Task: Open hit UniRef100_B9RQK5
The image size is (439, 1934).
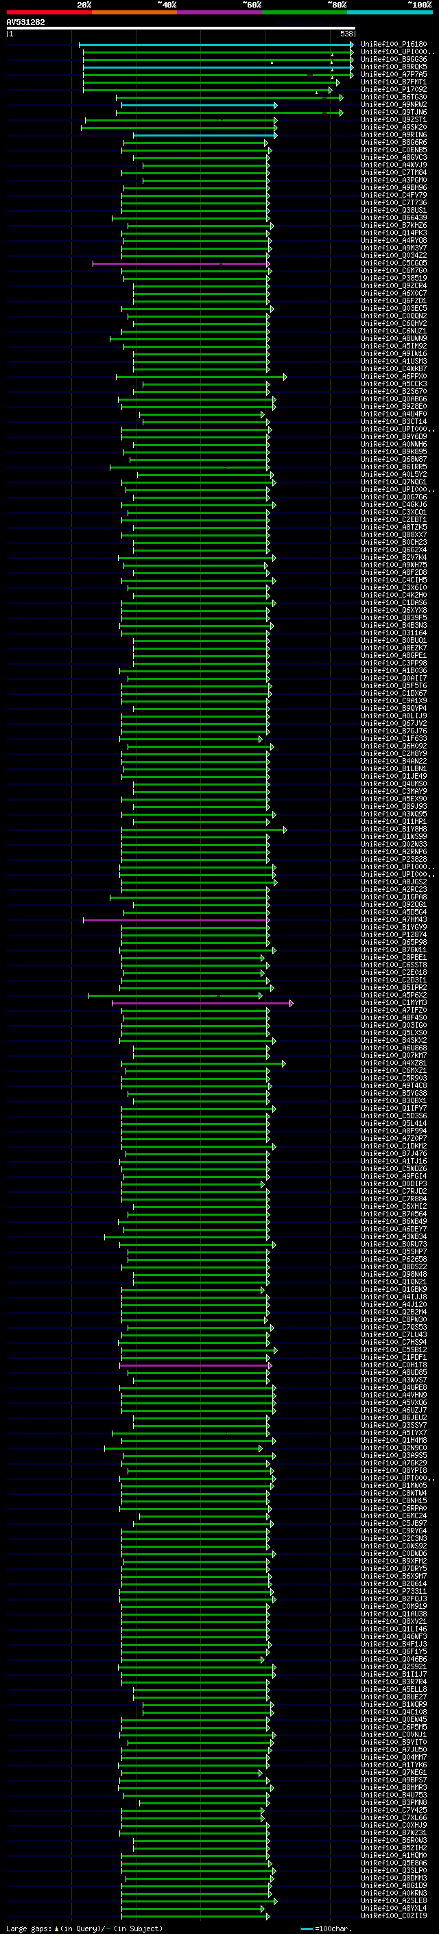Action: point(394,67)
